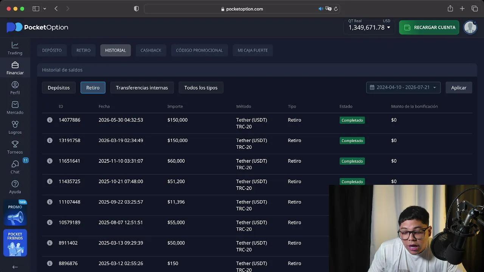Collapse the sidebar with the left arrow

15,267
